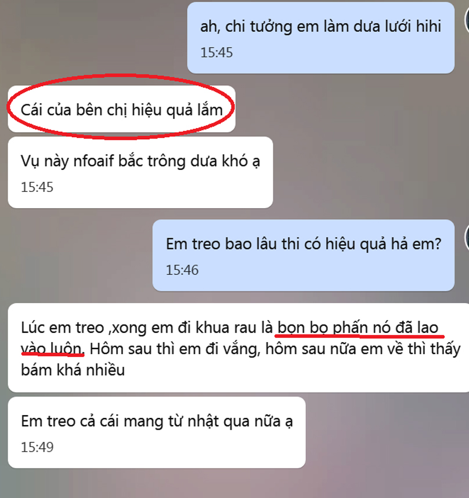Click the misspelled word 'nfoaif'

point(93,161)
